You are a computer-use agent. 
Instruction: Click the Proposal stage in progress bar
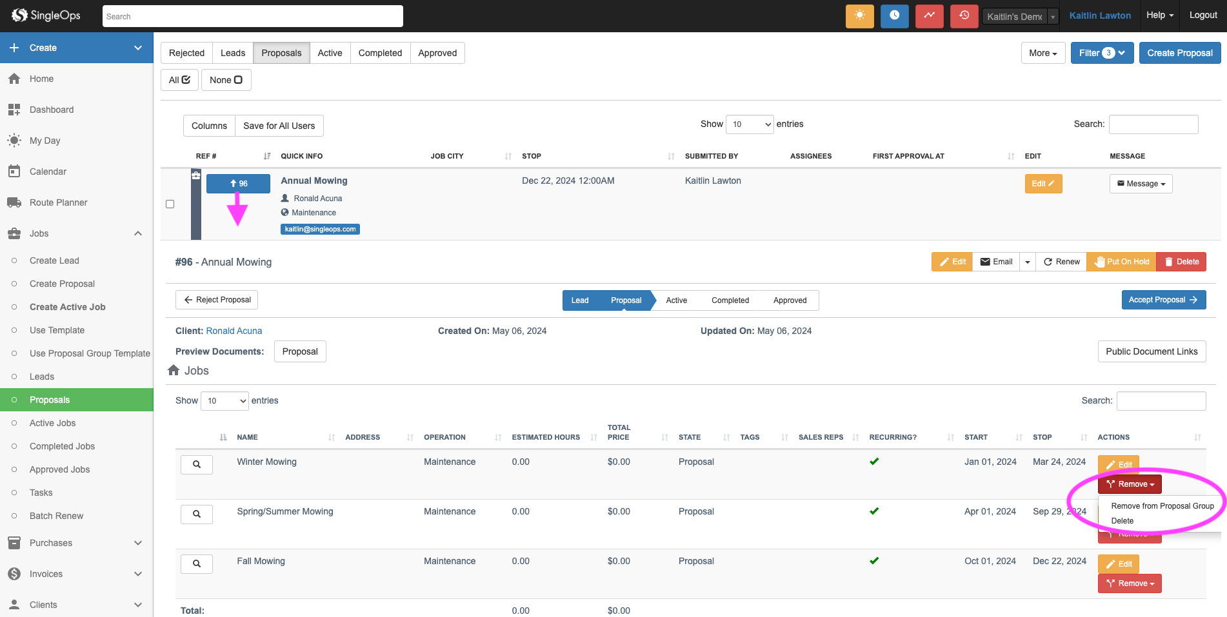click(x=626, y=300)
